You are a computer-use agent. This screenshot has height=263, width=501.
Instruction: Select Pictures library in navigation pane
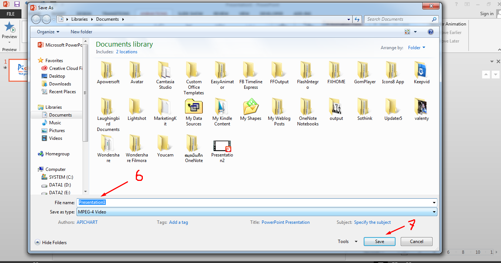[x=53, y=131]
